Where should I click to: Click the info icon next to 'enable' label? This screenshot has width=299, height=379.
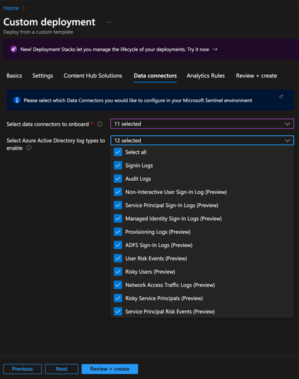pyautogui.click(x=29, y=148)
